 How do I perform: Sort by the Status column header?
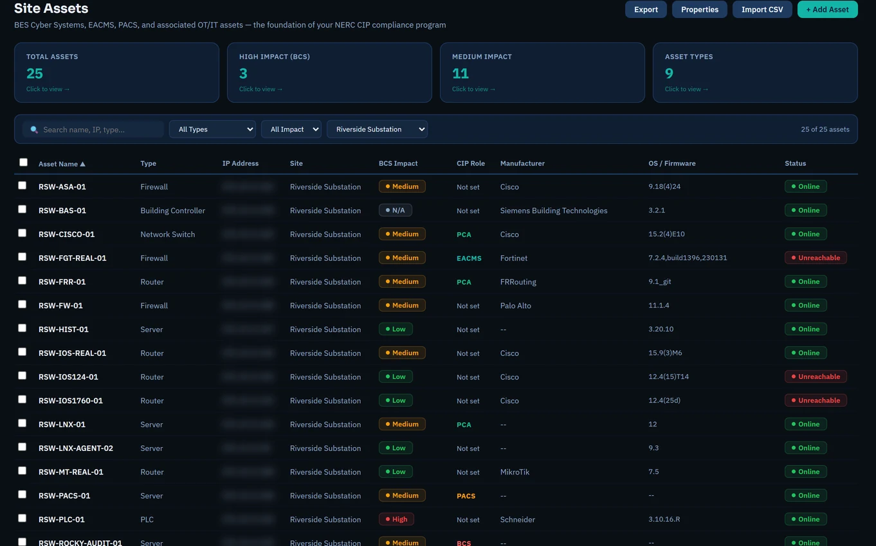[x=795, y=163]
